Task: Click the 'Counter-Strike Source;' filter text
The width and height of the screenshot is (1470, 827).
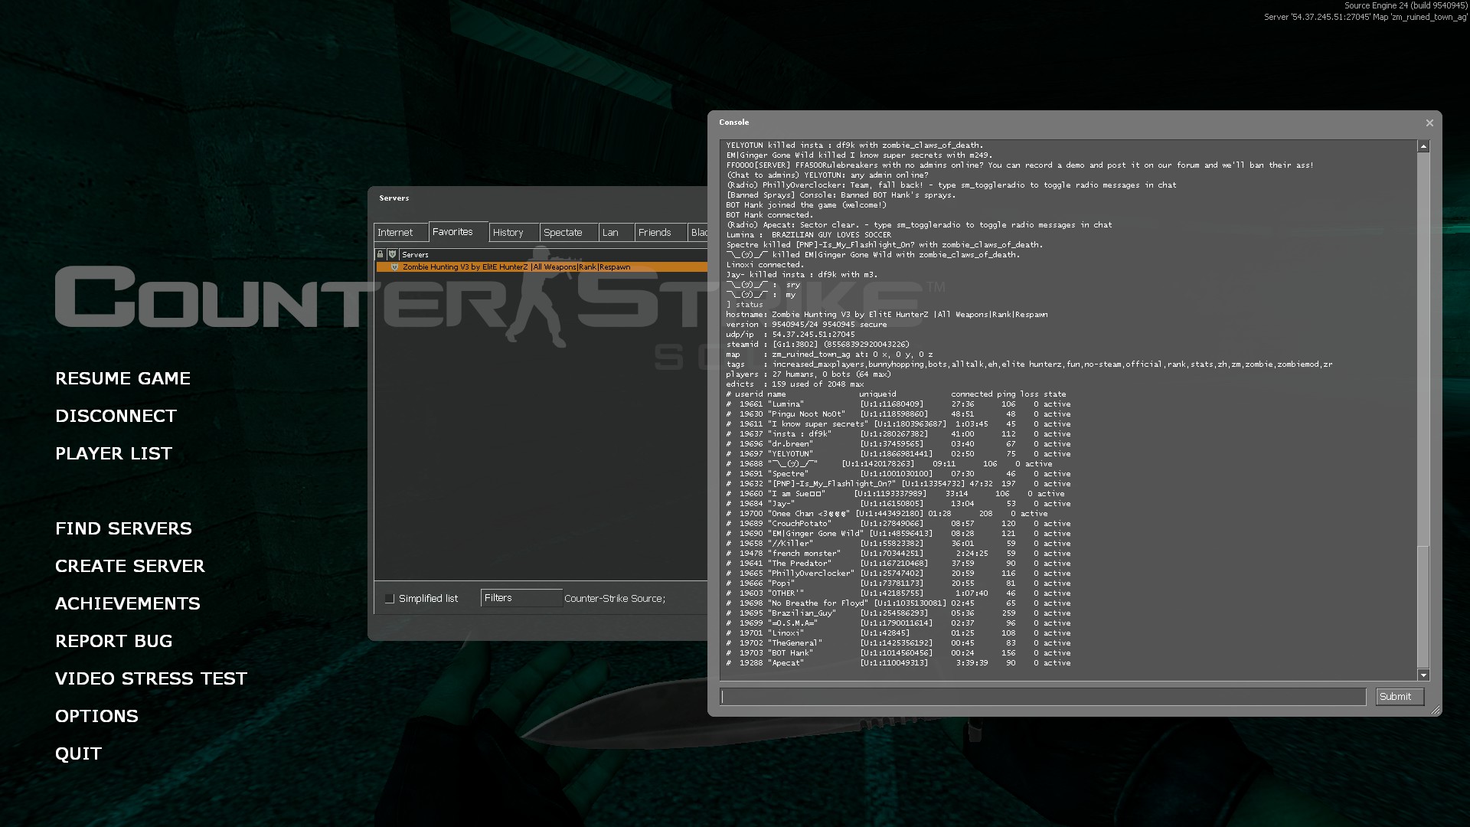Action: [615, 599]
